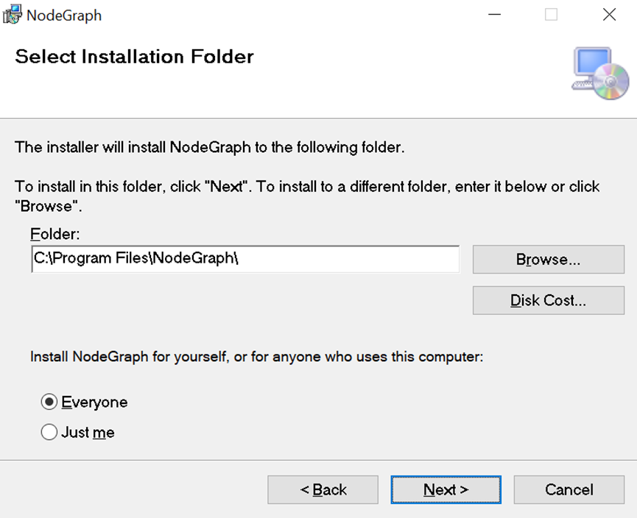Click the "installer will install NodeGraph" sentence
This screenshot has width=637, height=518.
[x=210, y=147]
